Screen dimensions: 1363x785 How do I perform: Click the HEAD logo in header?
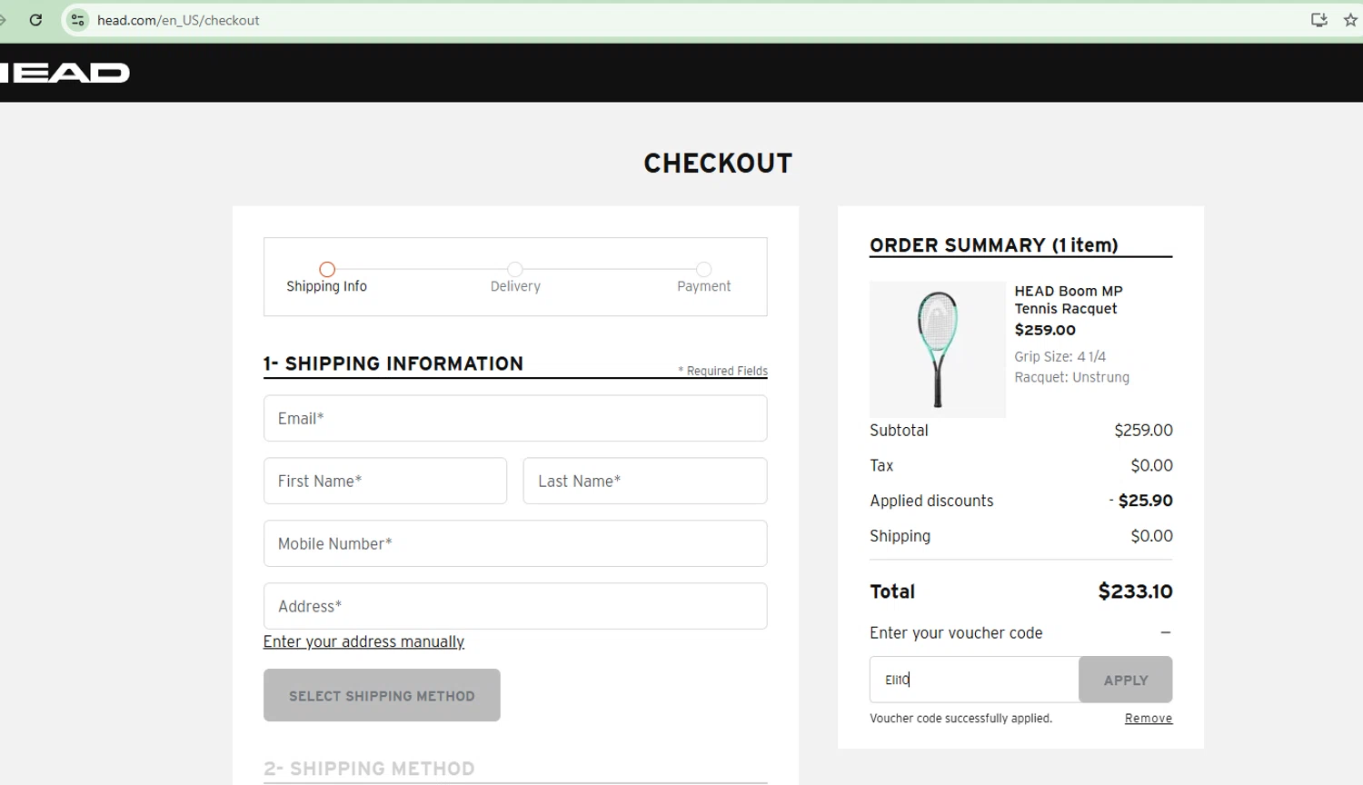tap(65, 73)
